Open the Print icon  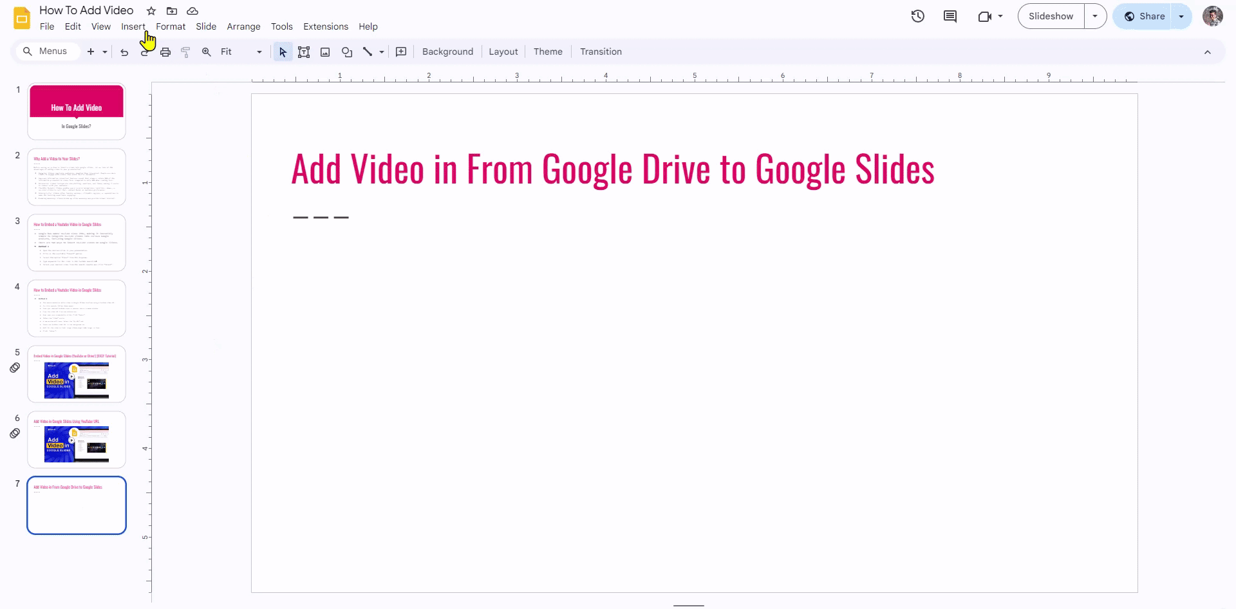[x=165, y=52]
